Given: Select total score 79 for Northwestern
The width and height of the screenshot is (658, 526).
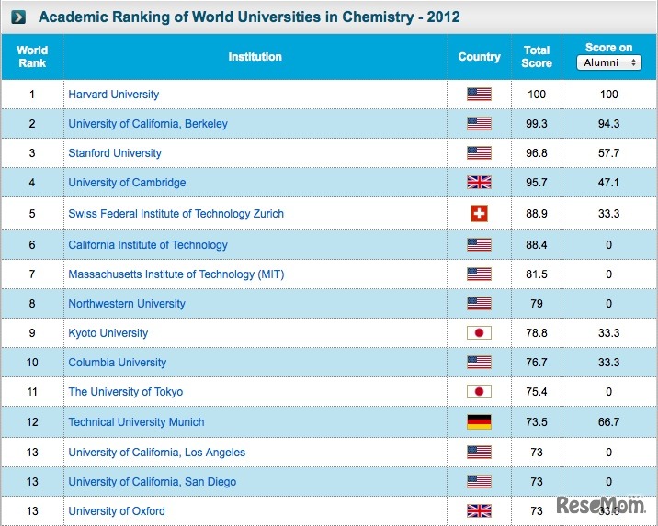Looking at the screenshot, I should tap(537, 304).
